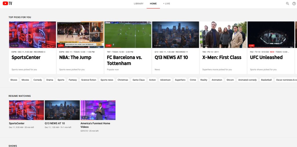Click the YouTube TV logo
297x147 pixels.
(7, 3)
